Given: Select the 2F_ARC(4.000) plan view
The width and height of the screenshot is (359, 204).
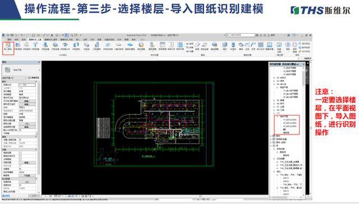Looking at the screenshot, I should point(289,123).
